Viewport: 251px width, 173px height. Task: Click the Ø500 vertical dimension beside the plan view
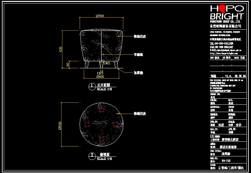60,126
